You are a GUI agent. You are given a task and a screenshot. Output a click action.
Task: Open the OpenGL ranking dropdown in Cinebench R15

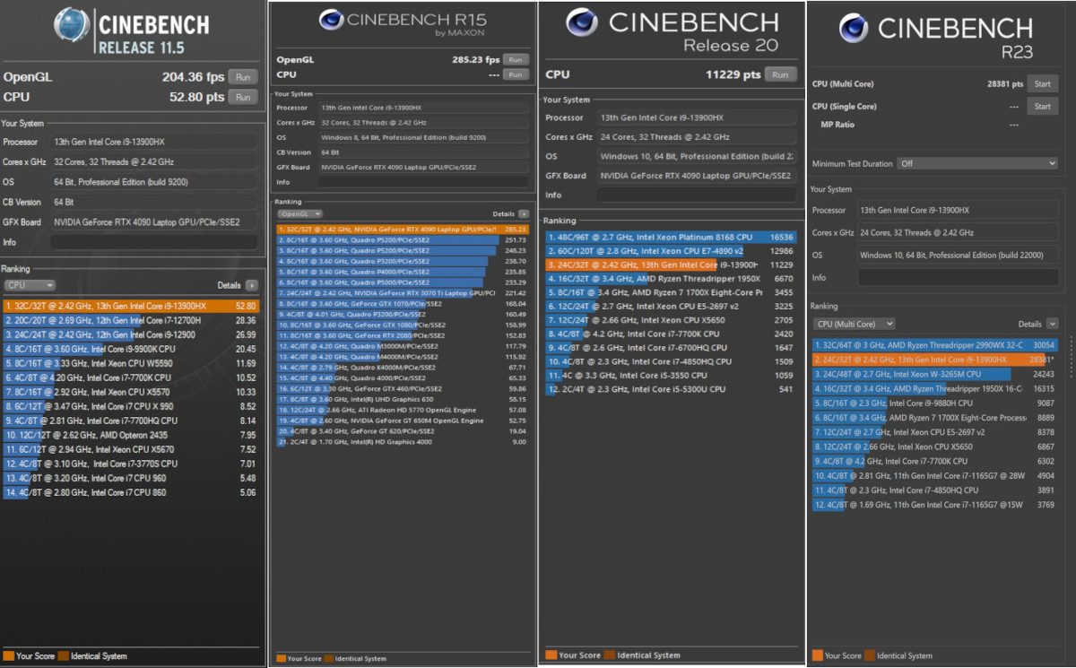[x=299, y=214]
